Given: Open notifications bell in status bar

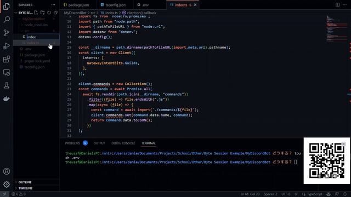Looking at the screenshot, I should click(345, 194).
